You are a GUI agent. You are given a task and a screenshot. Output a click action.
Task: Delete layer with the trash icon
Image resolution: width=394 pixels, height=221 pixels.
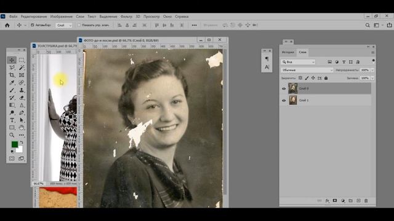click(x=366, y=201)
